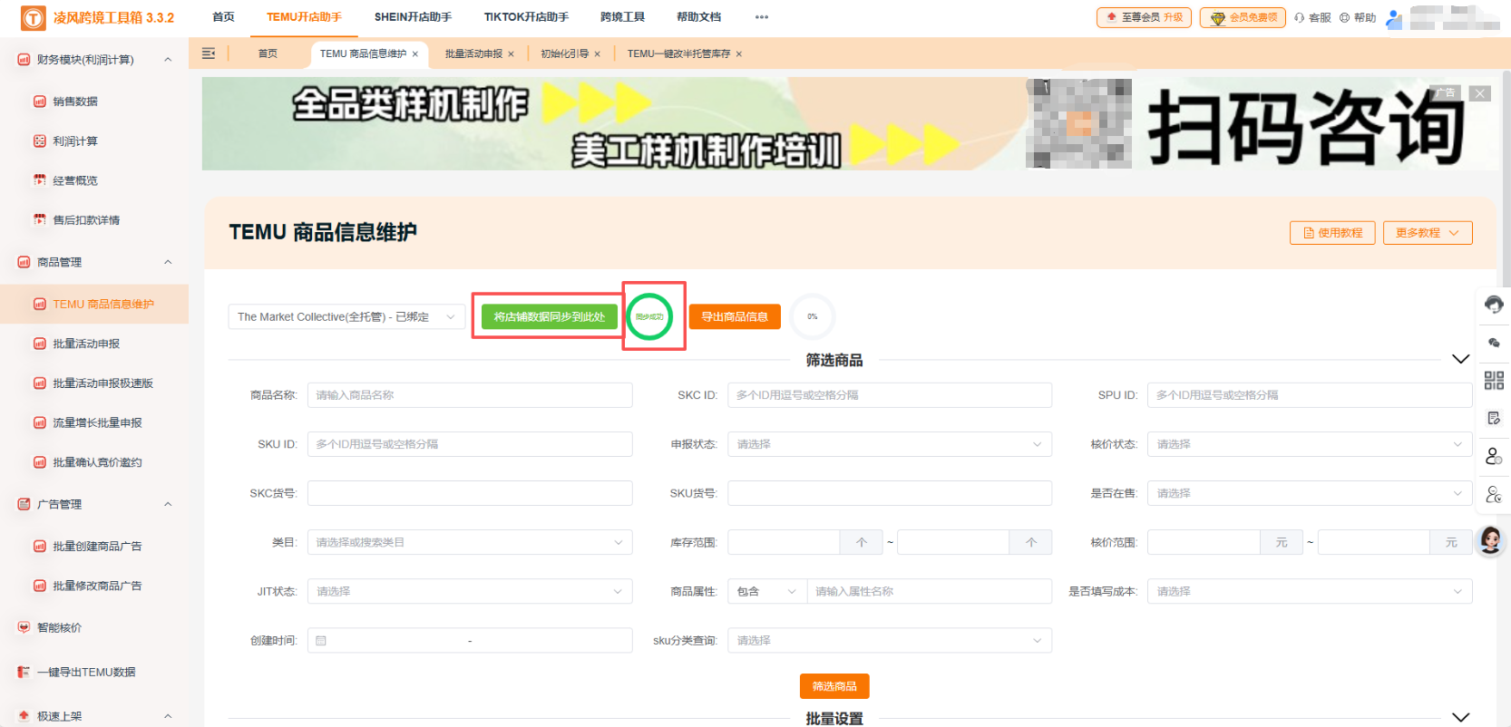The image size is (1511, 727).
Task: Switch to the 首页 page tab
Action: 268,53
